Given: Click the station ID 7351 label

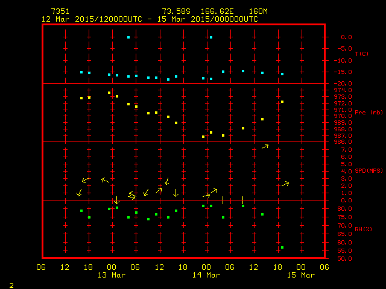Looking at the screenshot, I should (60, 11).
